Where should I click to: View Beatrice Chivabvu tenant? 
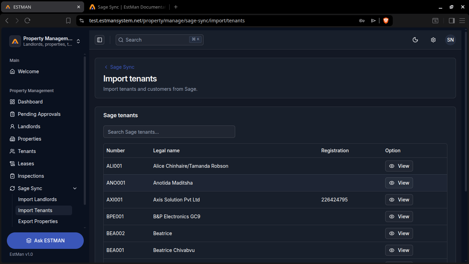tap(399, 250)
